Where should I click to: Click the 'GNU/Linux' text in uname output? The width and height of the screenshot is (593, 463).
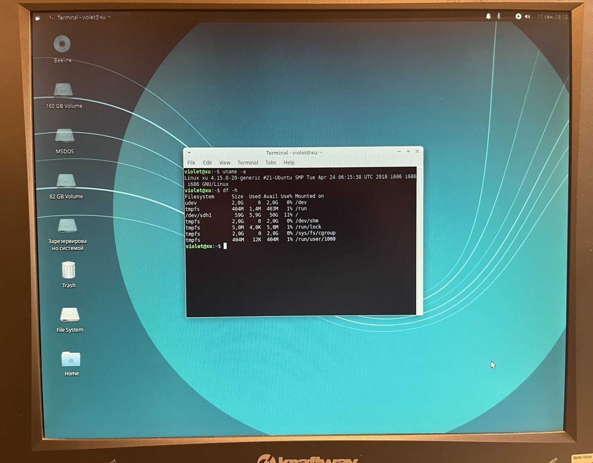pos(215,184)
